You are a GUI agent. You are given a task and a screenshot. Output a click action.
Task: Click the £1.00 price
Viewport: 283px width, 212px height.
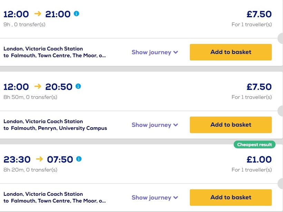pos(259,159)
